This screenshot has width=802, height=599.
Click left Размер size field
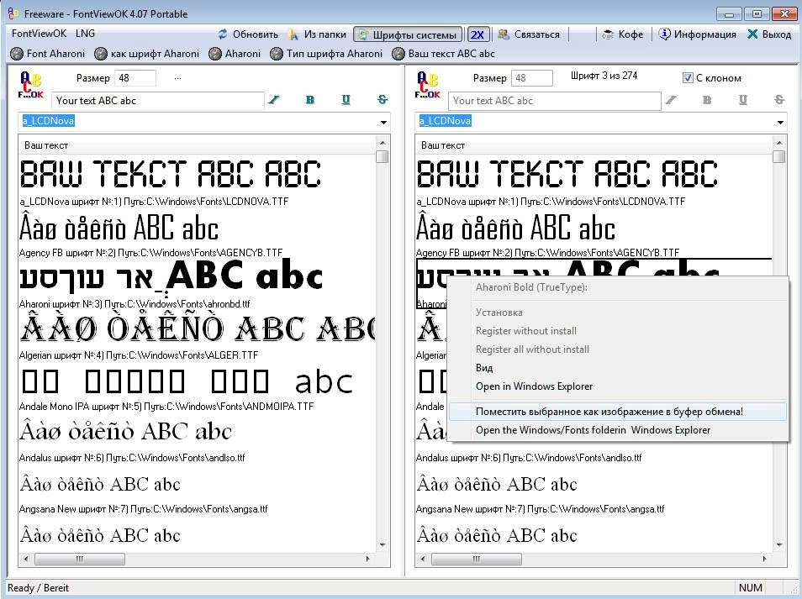(x=135, y=78)
